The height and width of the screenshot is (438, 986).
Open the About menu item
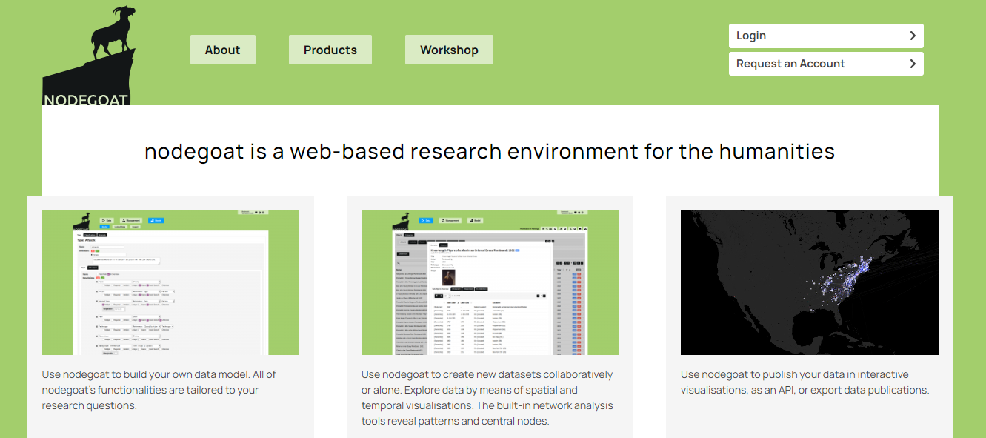pyautogui.click(x=223, y=50)
